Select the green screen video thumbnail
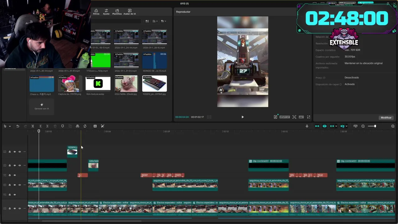This screenshot has width=398, height=224. point(100,60)
